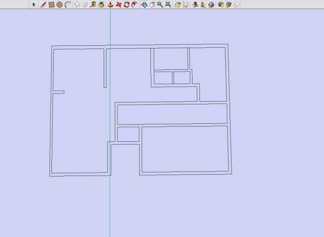
Task: Activate the Push/Pull tool
Action: 111,5
